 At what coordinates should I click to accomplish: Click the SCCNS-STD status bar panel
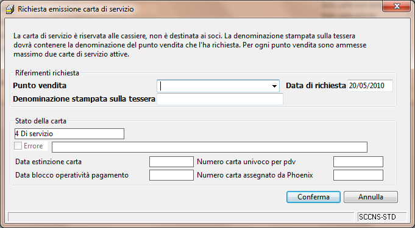[x=382, y=217]
